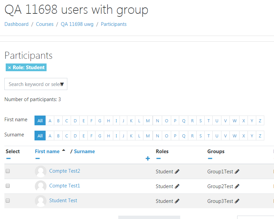274x219 pixels.
Task: Edit Group2Test membership pencil icon
Action: (x=237, y=186)
